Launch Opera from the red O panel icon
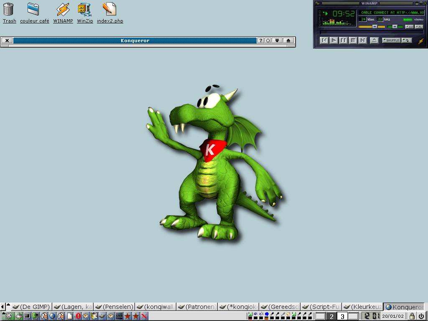 point(78,316)
